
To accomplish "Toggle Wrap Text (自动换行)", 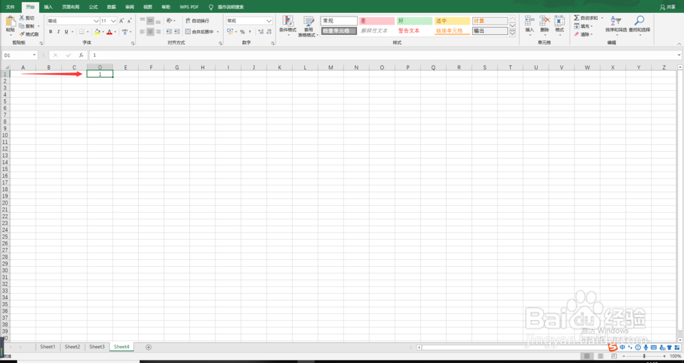I will click(197, 21).
